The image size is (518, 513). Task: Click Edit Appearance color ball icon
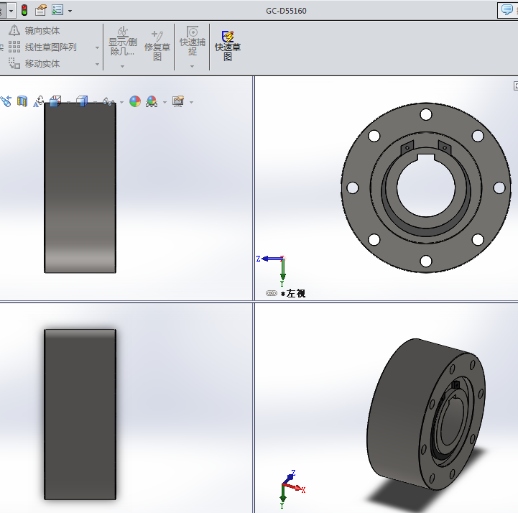(135, 101)
